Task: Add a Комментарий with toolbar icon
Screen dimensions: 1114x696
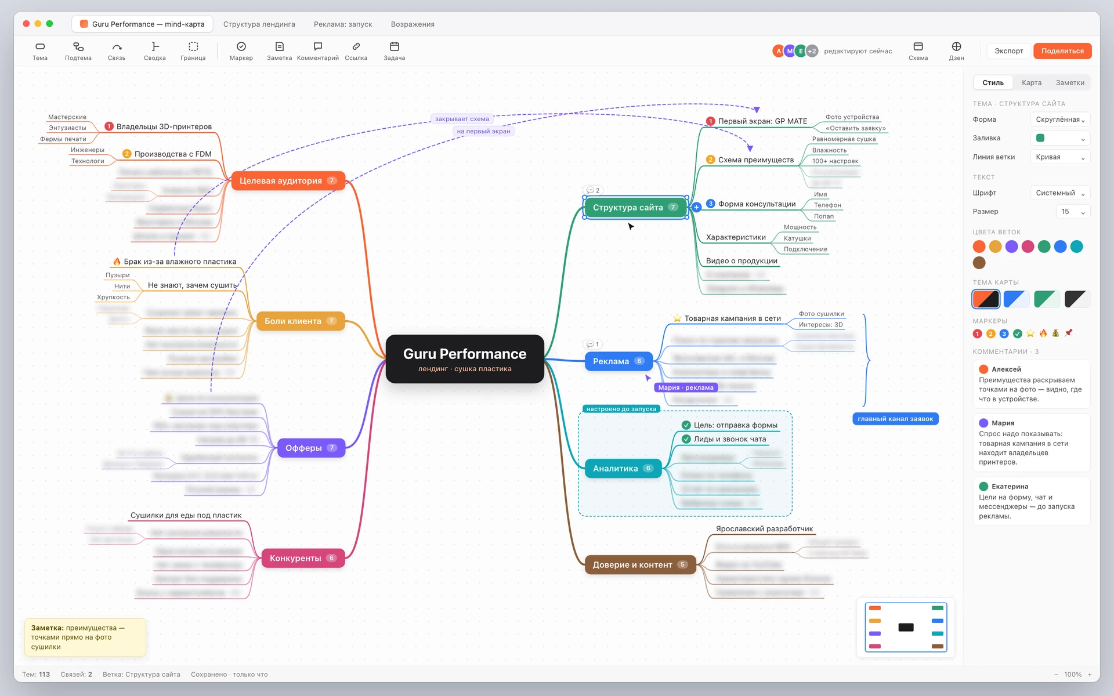Action: 318,51
